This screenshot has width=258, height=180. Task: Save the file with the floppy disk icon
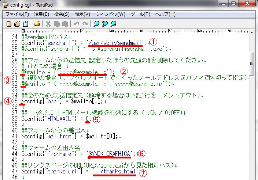[25, 24]
